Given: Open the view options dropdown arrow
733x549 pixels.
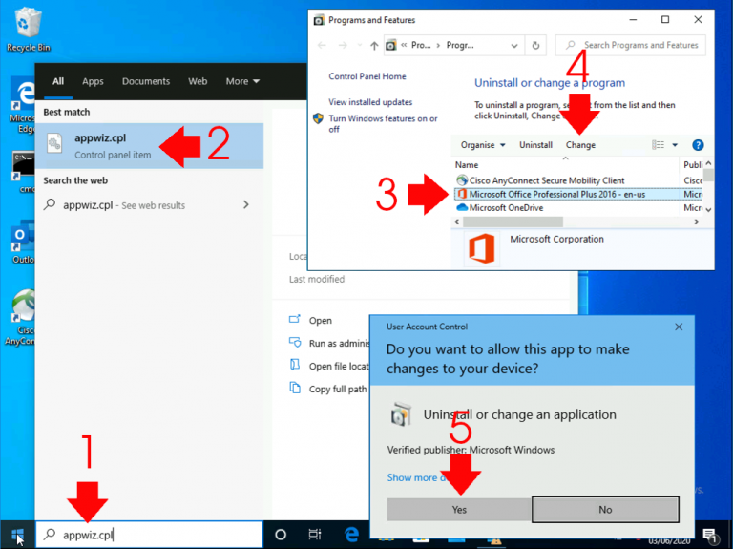Looking at the screenshot, I should click(x=675, y=145).
